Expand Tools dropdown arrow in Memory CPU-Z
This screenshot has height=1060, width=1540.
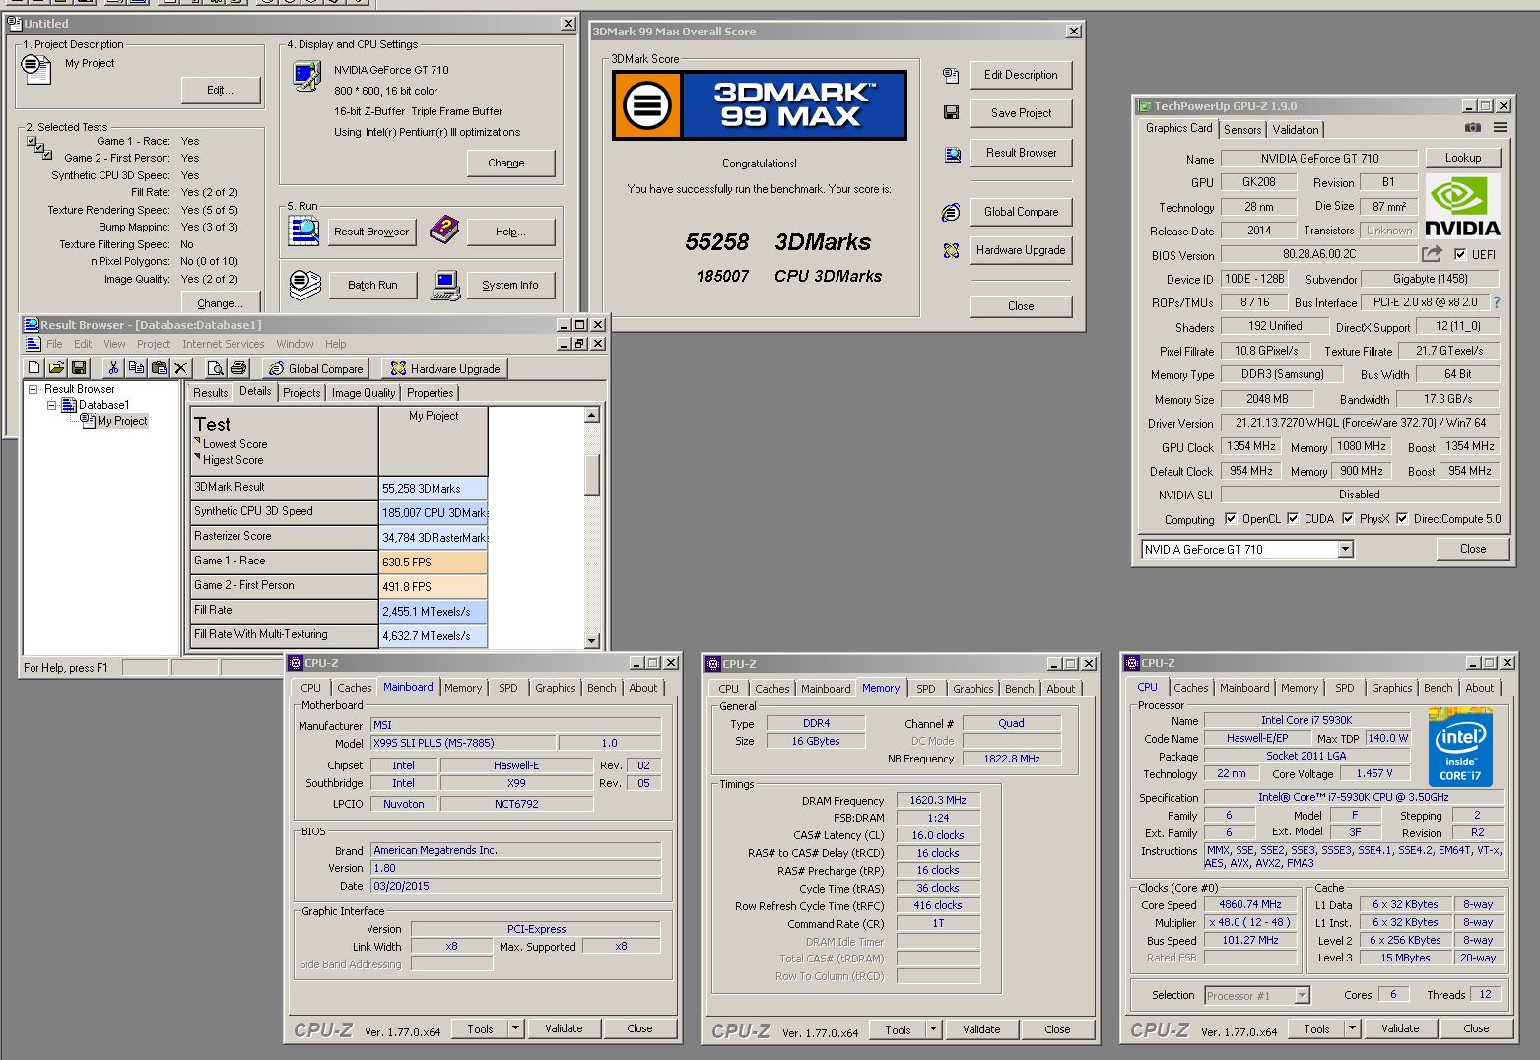point(932,1029)
